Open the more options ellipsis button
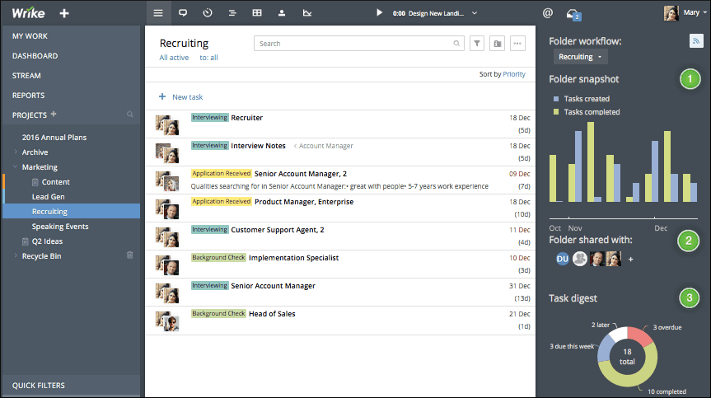 click(517, 44)
